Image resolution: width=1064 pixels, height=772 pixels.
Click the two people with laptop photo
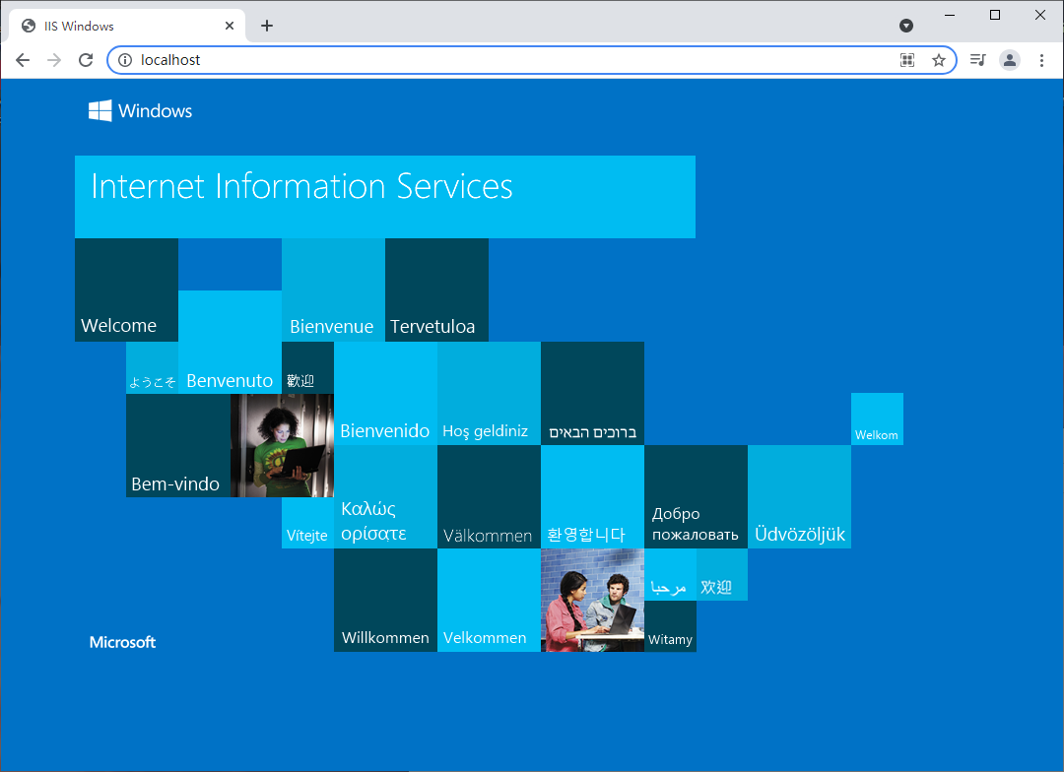[x=592, y=601]
